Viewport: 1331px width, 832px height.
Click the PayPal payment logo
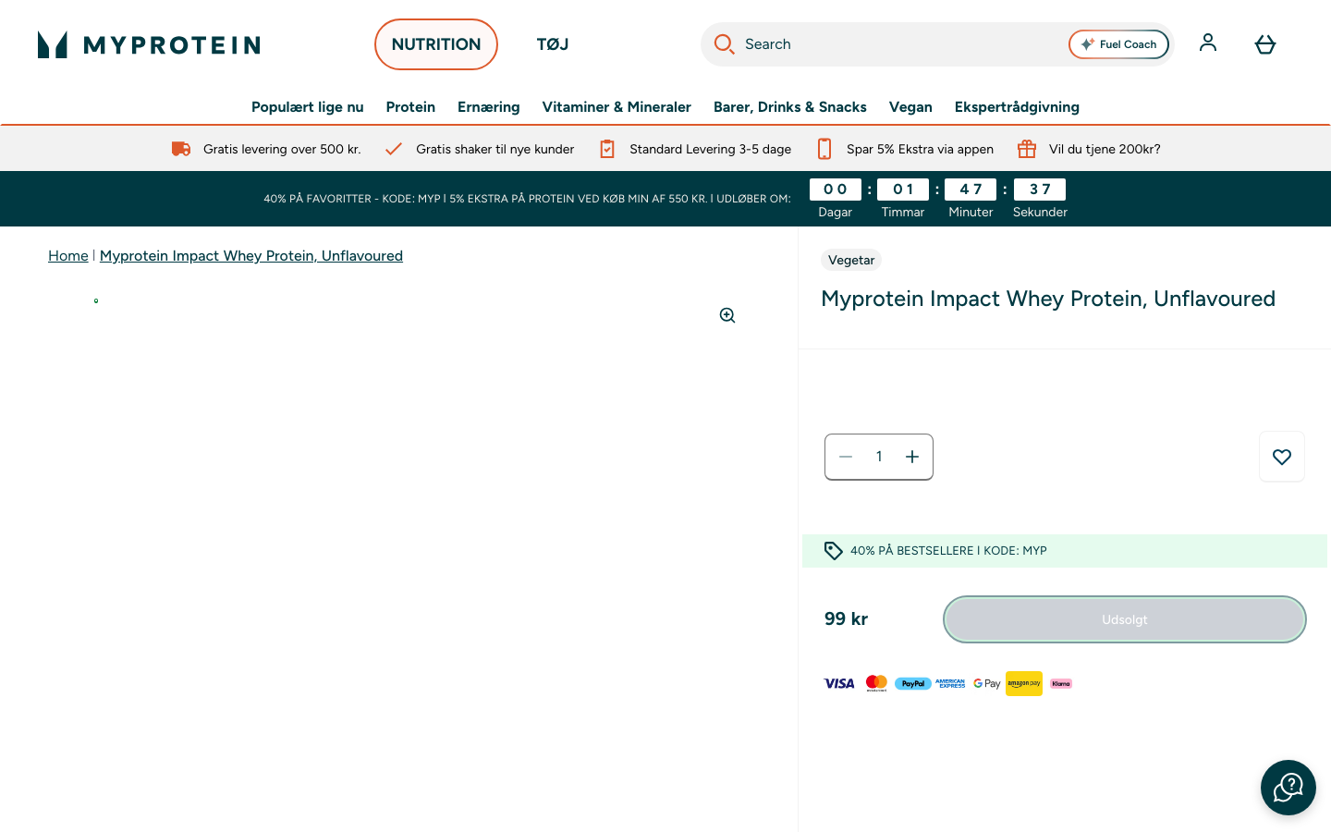(913, 684)
